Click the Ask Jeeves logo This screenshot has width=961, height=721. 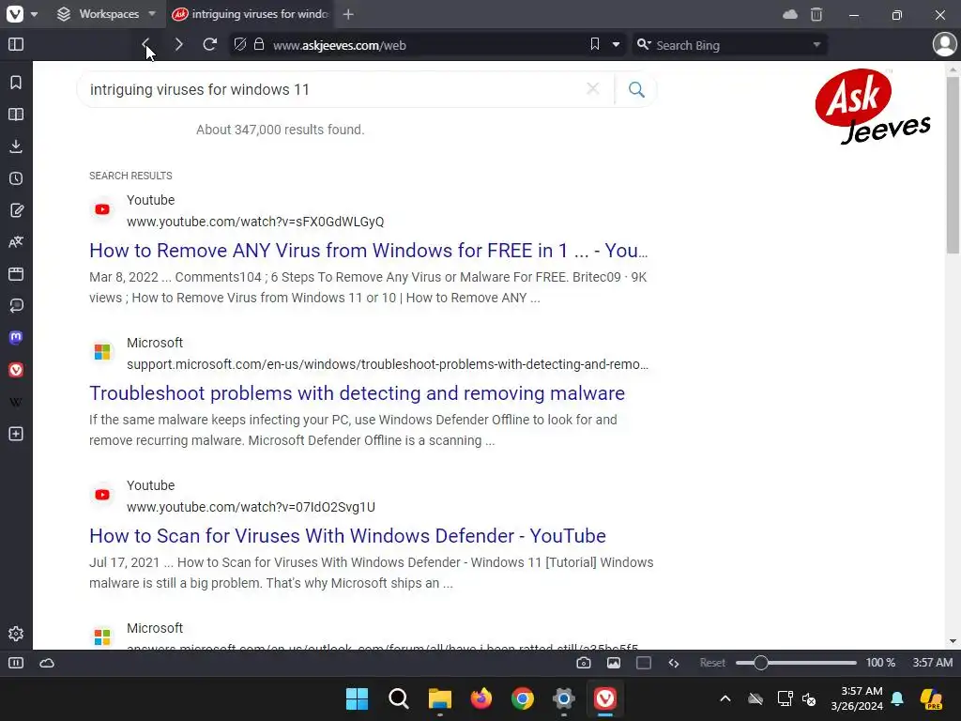pyautogui.click(x=873, y=106)
